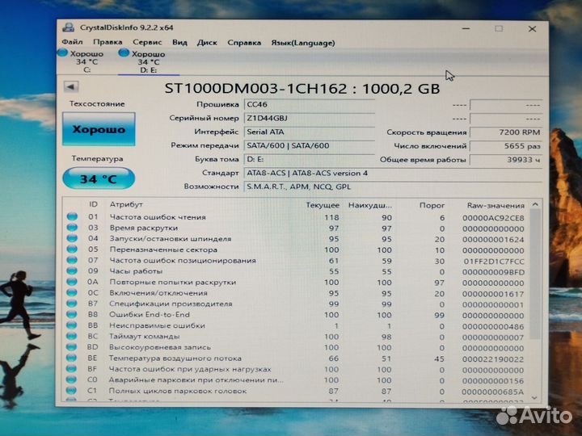Viewport: 582px width, 436px height.
Task: Click the status icon for attribute BE
Action: coord(72,358)
